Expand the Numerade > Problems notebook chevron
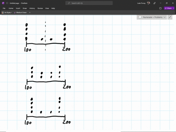Screen dimensions: 176x132 click(165, 17)
